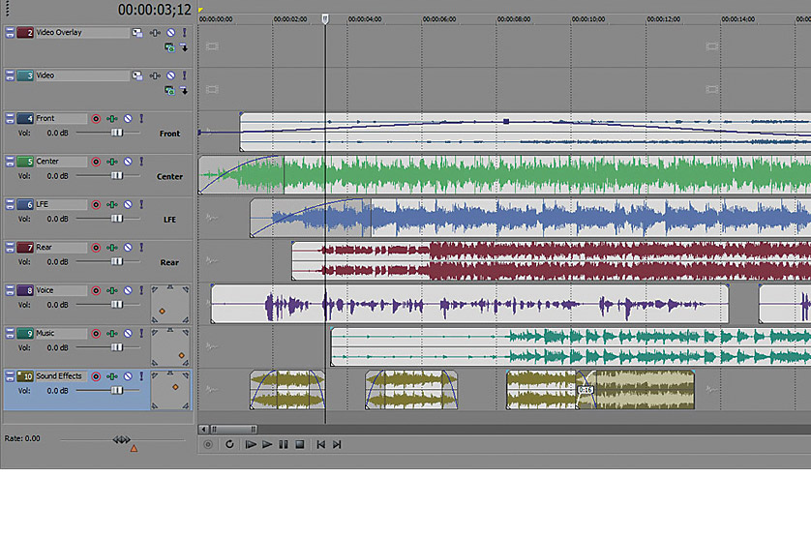Solo the Rear audio track

tap(141, 248)
